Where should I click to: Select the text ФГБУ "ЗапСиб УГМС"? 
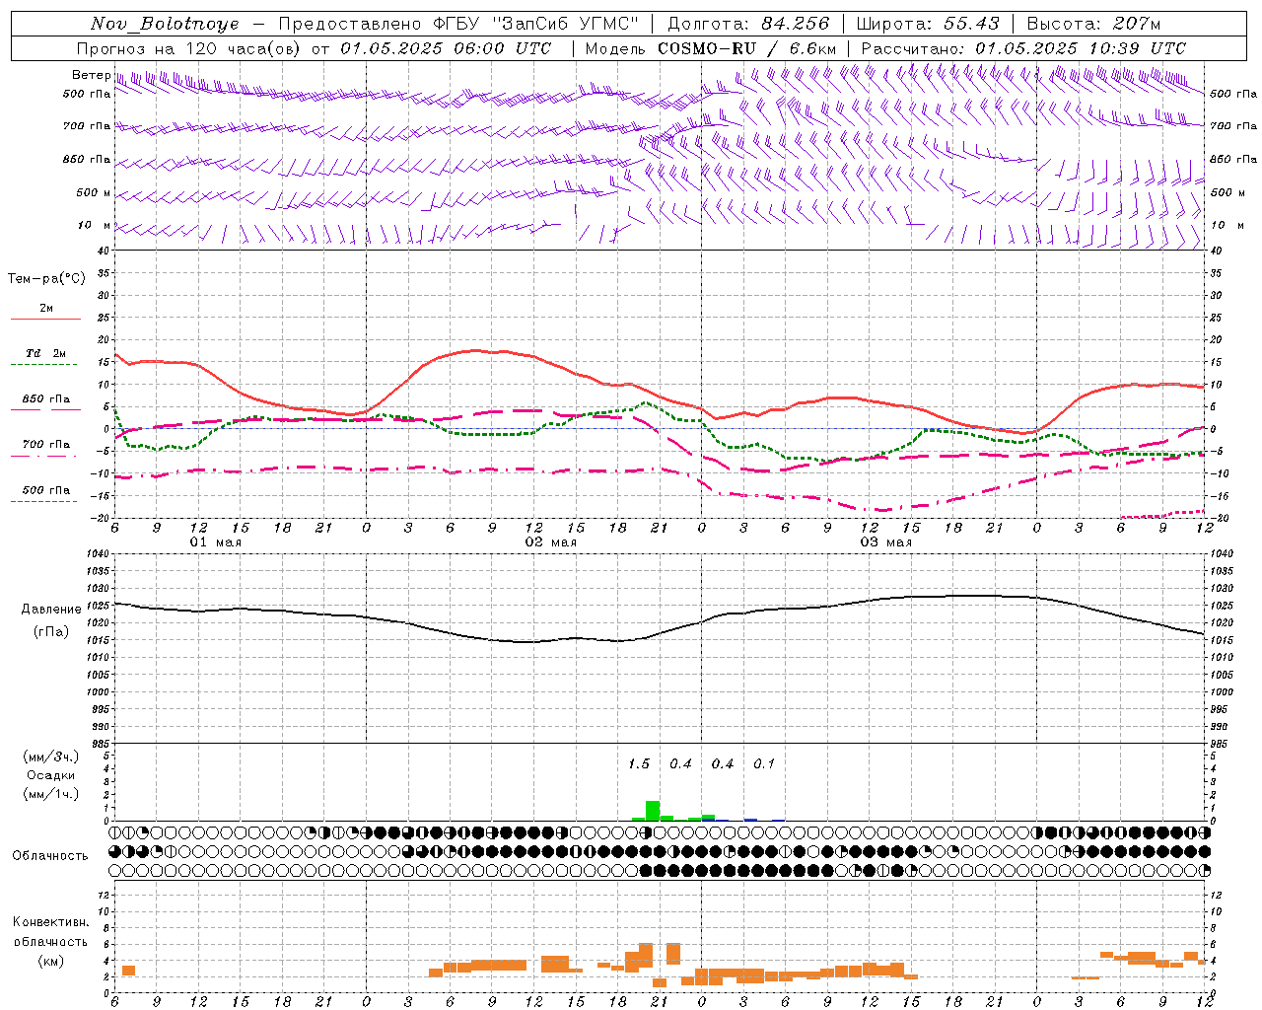coord(536,24)
